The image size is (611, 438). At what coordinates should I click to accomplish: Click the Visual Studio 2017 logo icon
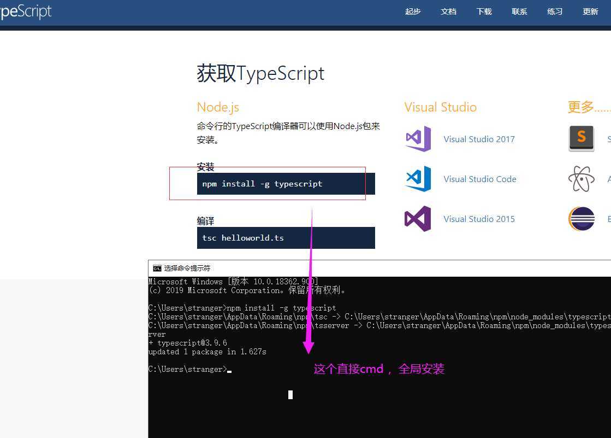pos(418,139)
